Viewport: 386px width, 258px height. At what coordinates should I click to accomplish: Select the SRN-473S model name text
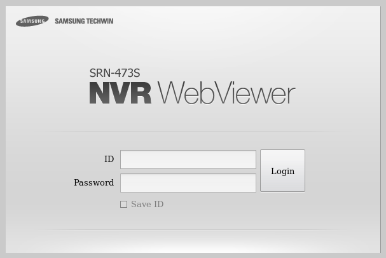[x=114, y=73]
